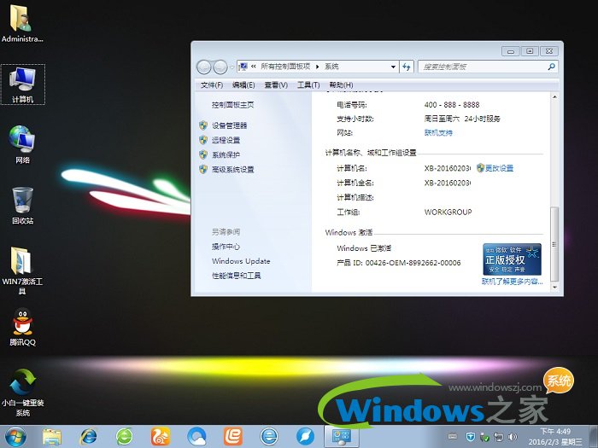Screen dimensions: 598x448
Task: Launch 腾讯QQ from the desktop
Action: pyautogui.click(x=22, y=327)
